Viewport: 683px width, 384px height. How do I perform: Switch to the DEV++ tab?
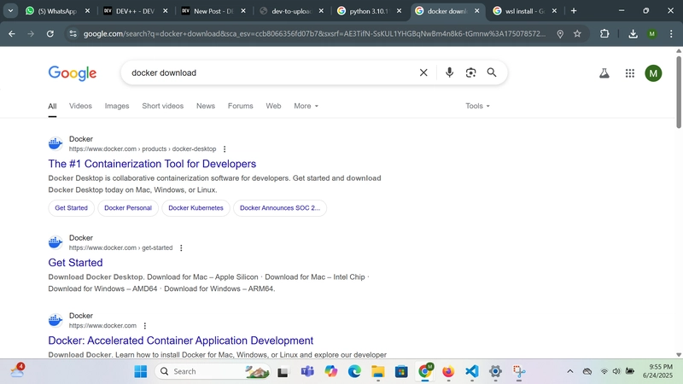pyautogui.click(x=135, y=11)
